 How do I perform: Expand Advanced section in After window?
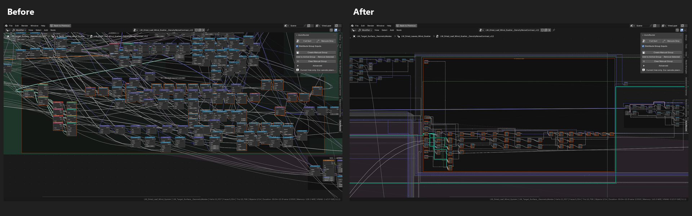coord(644,66)
